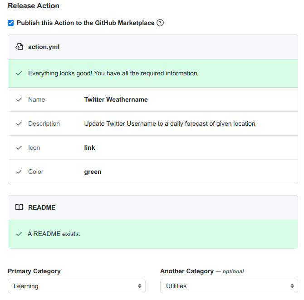Click the checkmark next to Icon row
Image resolution: width=304 pixels, height=300 pixels.
tap(19, 148)
